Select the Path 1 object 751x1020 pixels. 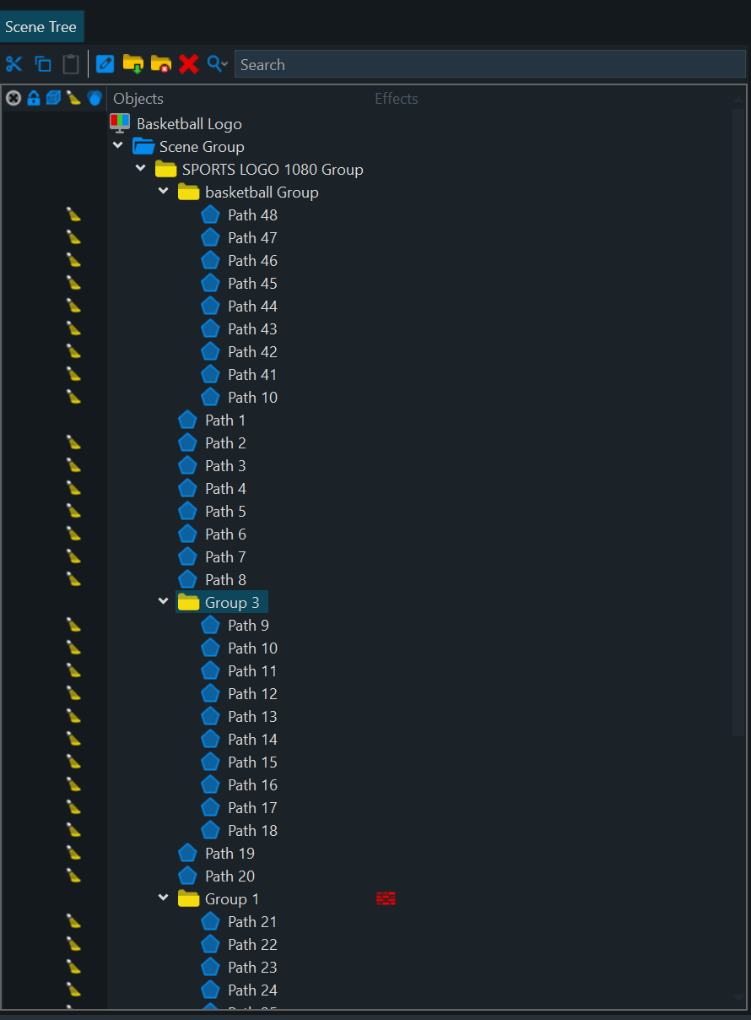coord(224,420)
